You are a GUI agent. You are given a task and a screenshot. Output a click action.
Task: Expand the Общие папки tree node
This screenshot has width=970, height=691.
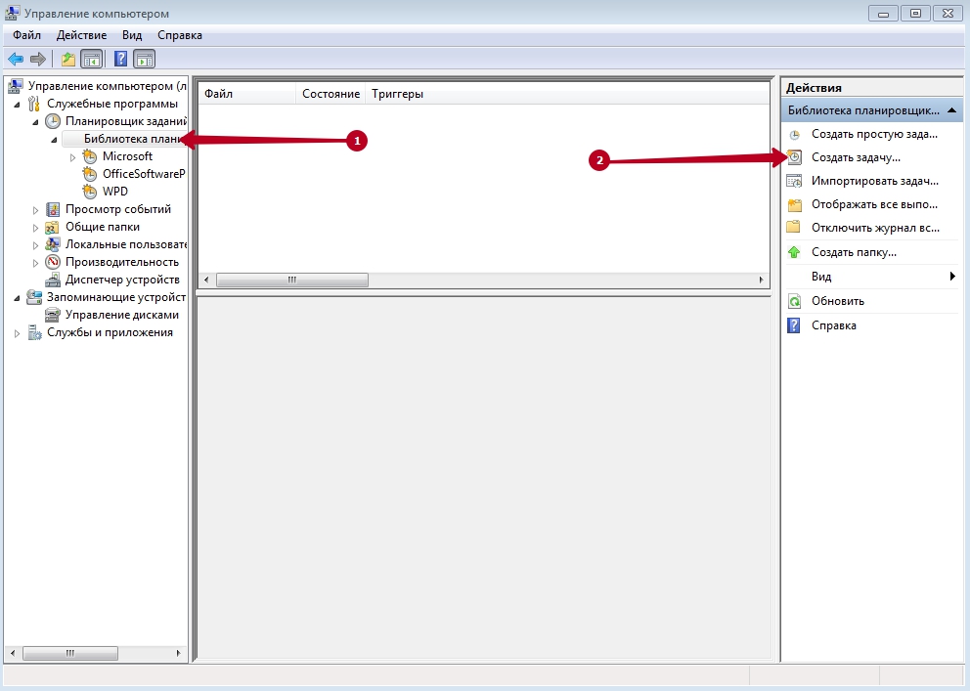coord(35,228)
